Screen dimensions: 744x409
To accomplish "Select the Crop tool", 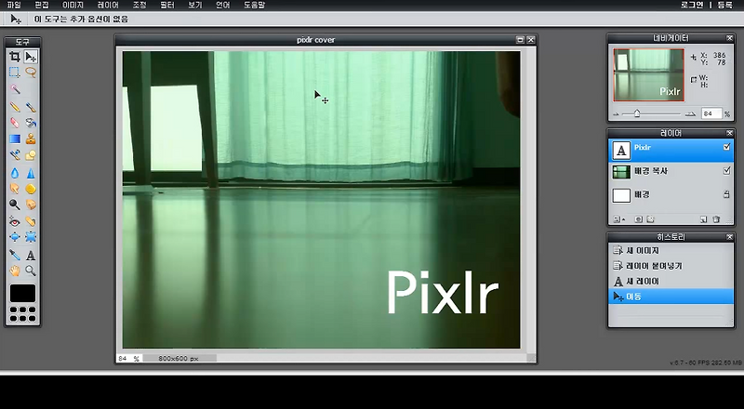I will pyautogui.click(x=15, y=57).
